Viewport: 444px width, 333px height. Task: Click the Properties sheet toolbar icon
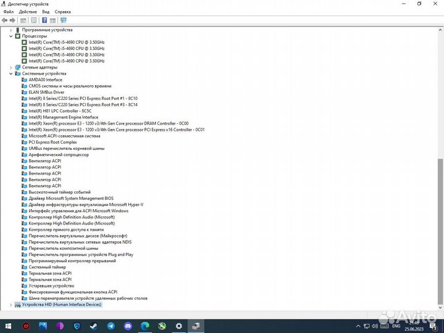tap(34, 20)
